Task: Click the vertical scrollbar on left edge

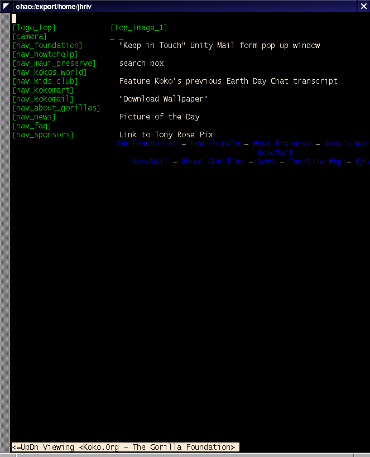Action: click(x=5, y=233)
